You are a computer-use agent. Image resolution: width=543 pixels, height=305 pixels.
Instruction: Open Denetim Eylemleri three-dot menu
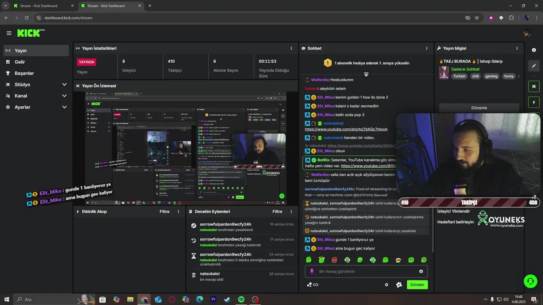(291, 211)
